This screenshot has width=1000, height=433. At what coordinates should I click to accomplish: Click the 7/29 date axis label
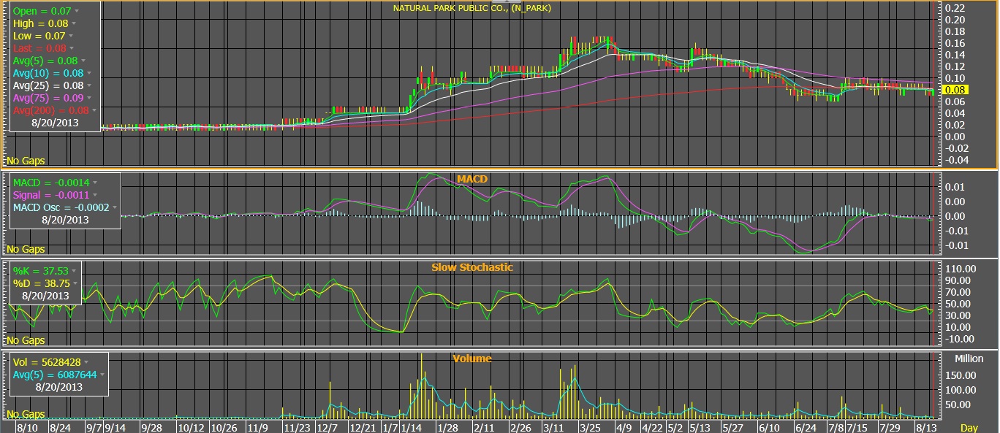tap(890, 427)
